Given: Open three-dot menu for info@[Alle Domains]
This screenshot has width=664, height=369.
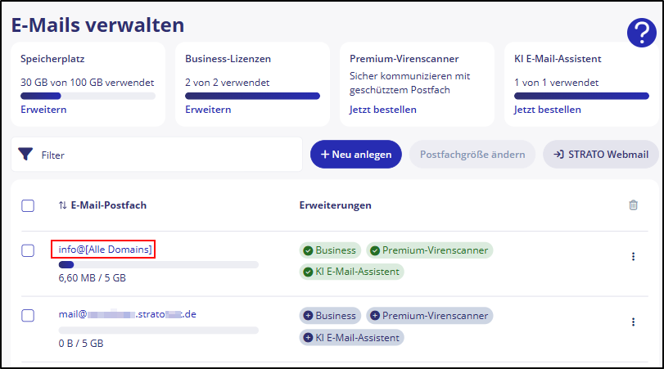Looking at the screenshot, I should tap(633, 256).
